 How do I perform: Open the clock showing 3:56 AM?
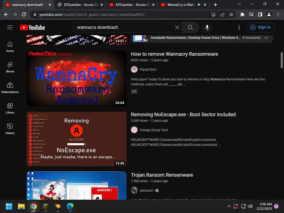(264, 206)
